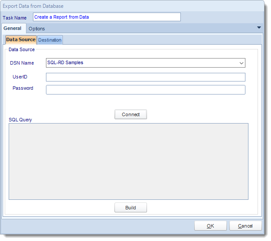The width and height of the screenshot is (271, 241).
Task: Dismiss dialog with Cancel button
Action: point(245,226)
